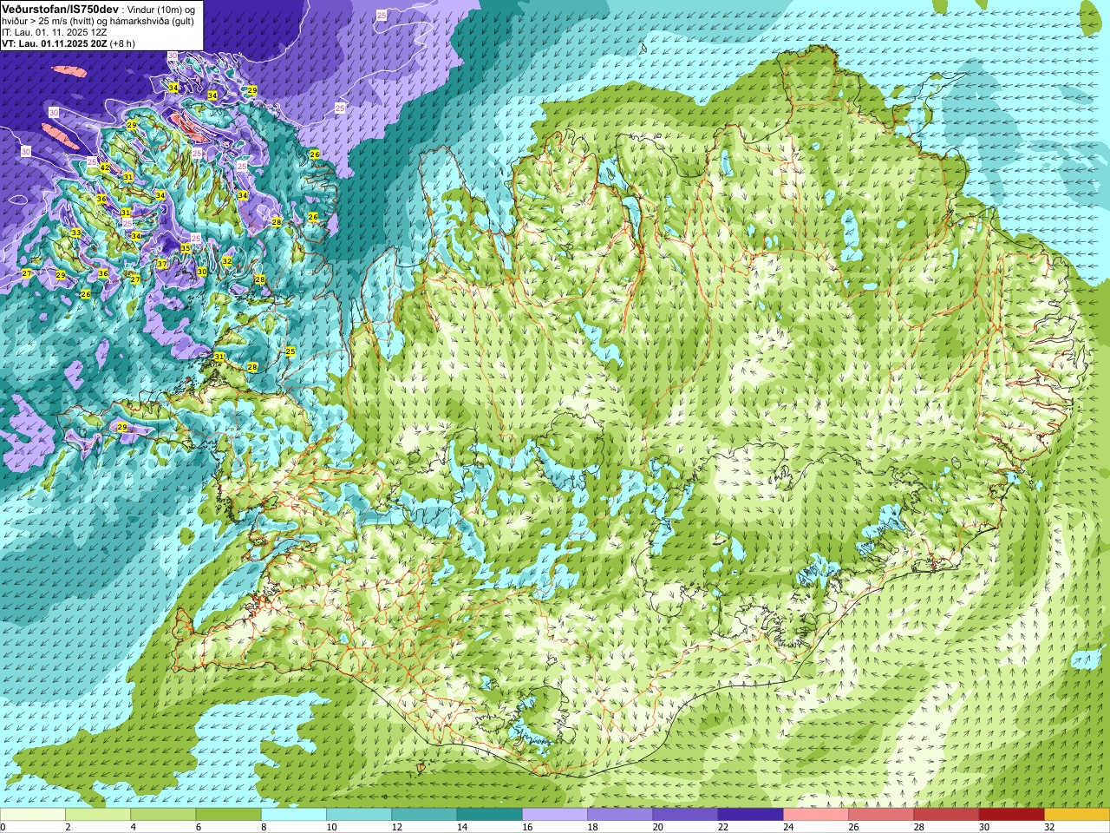Click the legend scale number 32
This screenshot has height=833, width=1110.
point(1049,827)
